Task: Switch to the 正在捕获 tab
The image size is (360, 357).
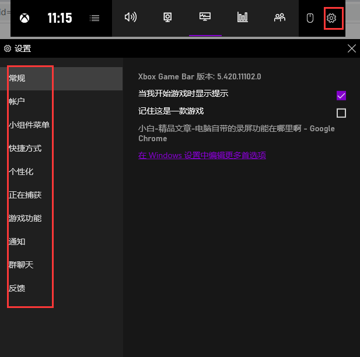Action: [x=61, y=195]
